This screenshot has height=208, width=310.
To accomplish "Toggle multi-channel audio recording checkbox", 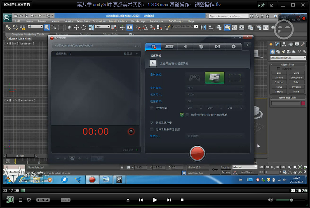I will pyautogui.click(x=152, y=129).
